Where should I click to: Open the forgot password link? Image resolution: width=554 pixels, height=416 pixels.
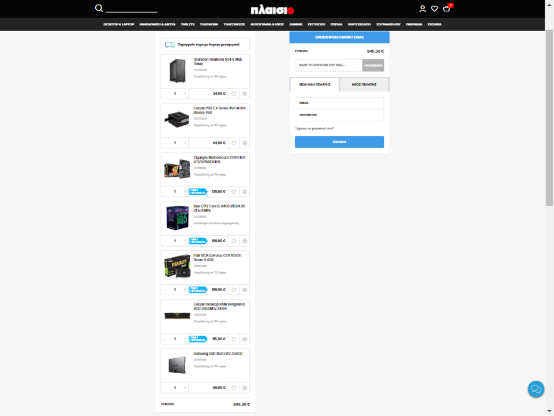point(314,128)
